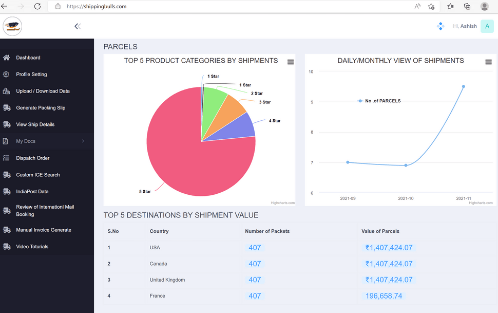498x313 pixels.
Task: Click the Profile Setting gear icon
Action: [x=6, y=75]
